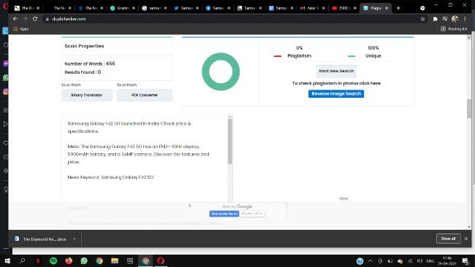
Task: Launch Firefox from the taskbar
Action: click(x=69, y=260)
